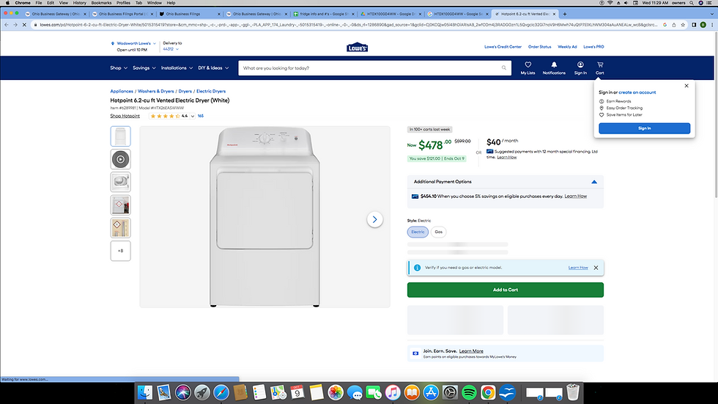Click create an account link
The height and width of the screenshot is (404, 718).
tap(637, 92)
